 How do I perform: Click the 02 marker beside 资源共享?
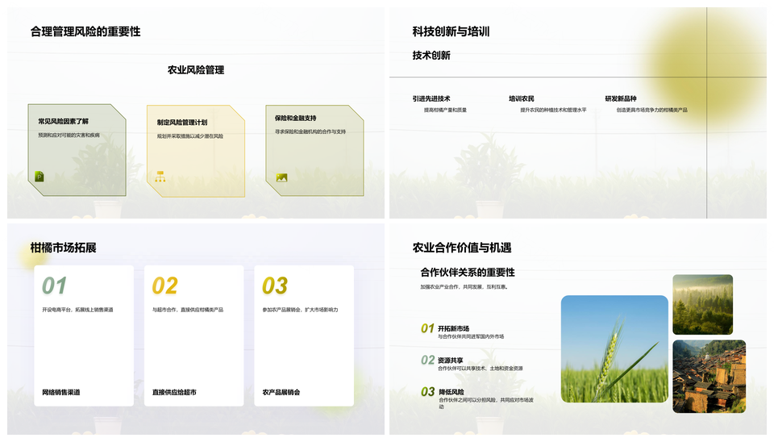[x=427, y=360]
